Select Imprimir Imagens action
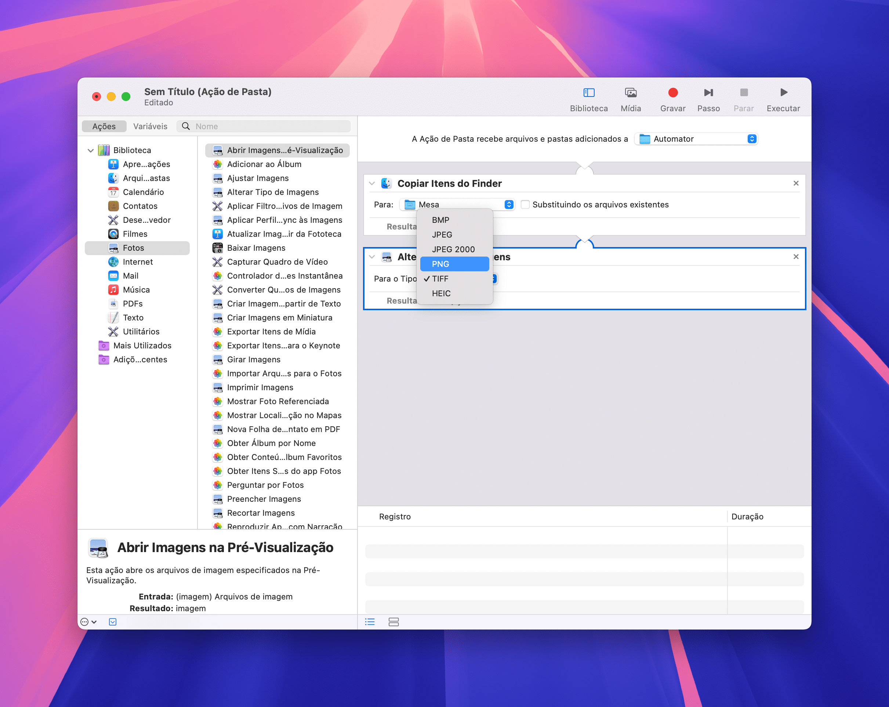The height and width of the screenshot is (707, 889). click(x=277, y=388)
